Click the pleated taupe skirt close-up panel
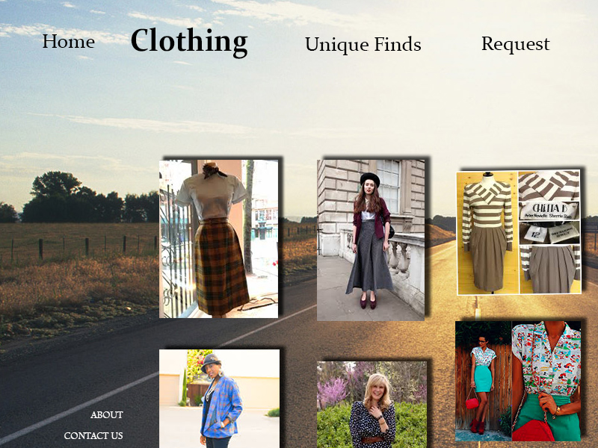The image size is (598, 448). (549, 270)
